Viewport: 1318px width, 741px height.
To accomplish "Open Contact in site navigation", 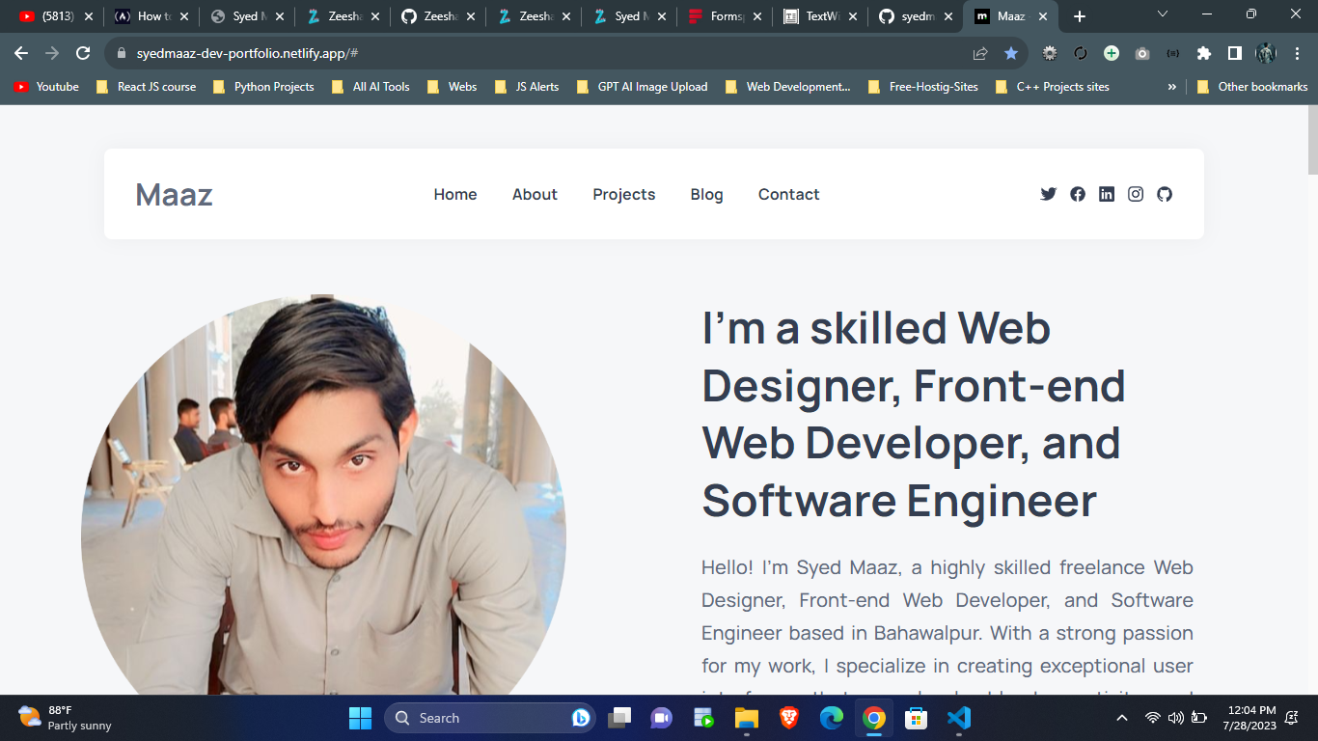I will [788, 194].
